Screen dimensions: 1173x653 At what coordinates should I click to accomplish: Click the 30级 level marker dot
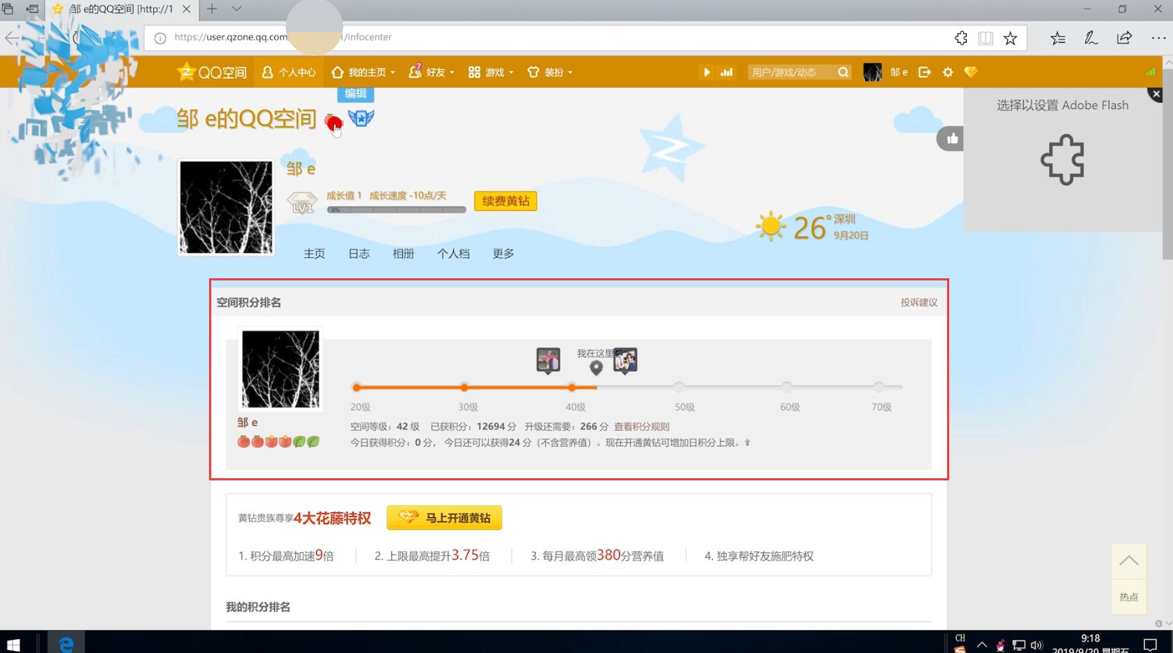464,387
